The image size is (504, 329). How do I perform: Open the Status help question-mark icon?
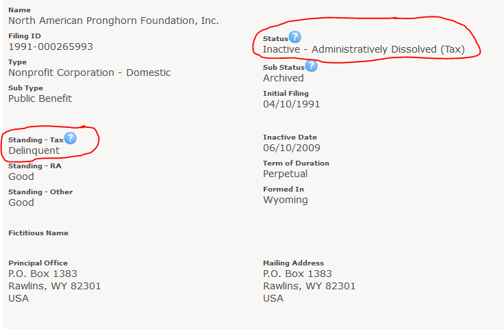[294, 37]
